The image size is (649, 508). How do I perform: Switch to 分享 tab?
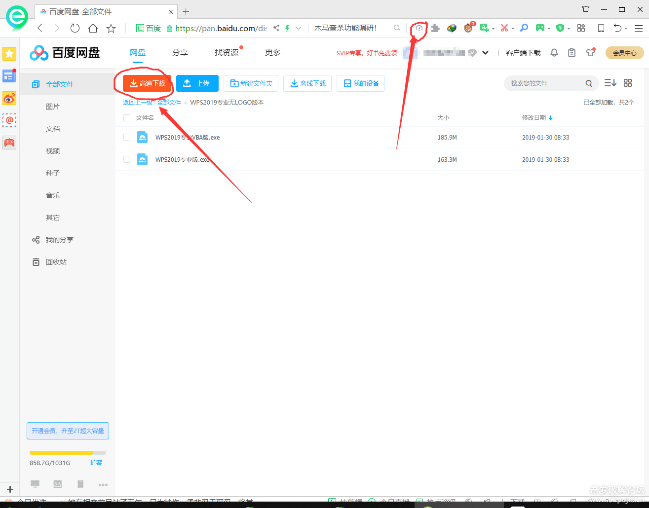click(180, 52)
